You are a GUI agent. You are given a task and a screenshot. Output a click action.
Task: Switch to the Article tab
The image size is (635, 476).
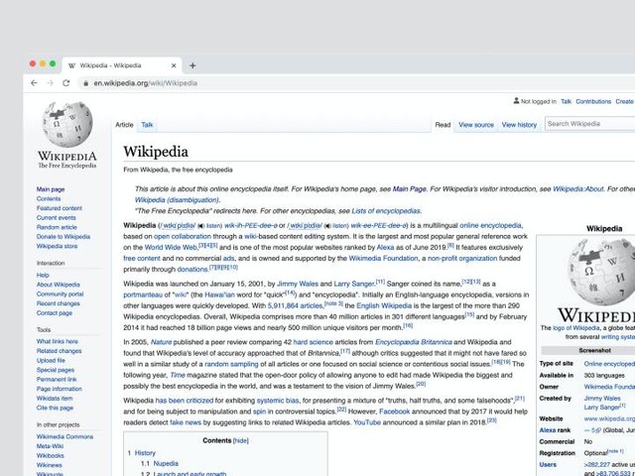tap(124, 125)
